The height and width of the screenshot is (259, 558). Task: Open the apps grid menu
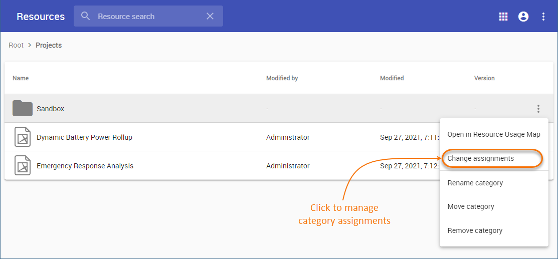503,17
